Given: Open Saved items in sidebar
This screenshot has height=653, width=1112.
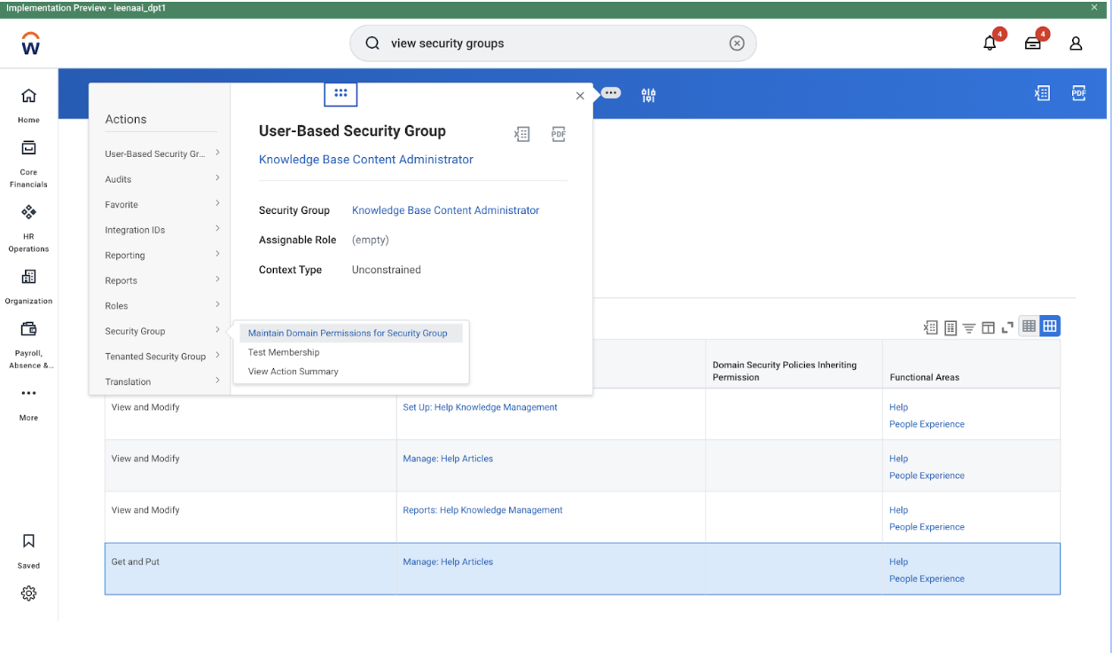Looking at the screenshot, I should tap(28, 550).
